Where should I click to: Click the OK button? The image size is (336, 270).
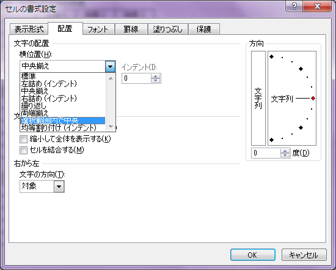click(x=253, y=255)
